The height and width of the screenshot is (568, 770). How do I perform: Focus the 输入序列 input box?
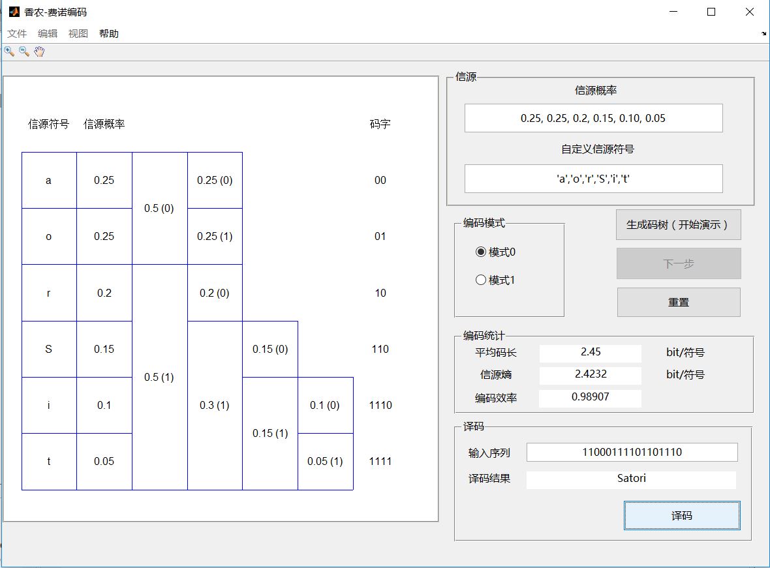tap(632, 452)
